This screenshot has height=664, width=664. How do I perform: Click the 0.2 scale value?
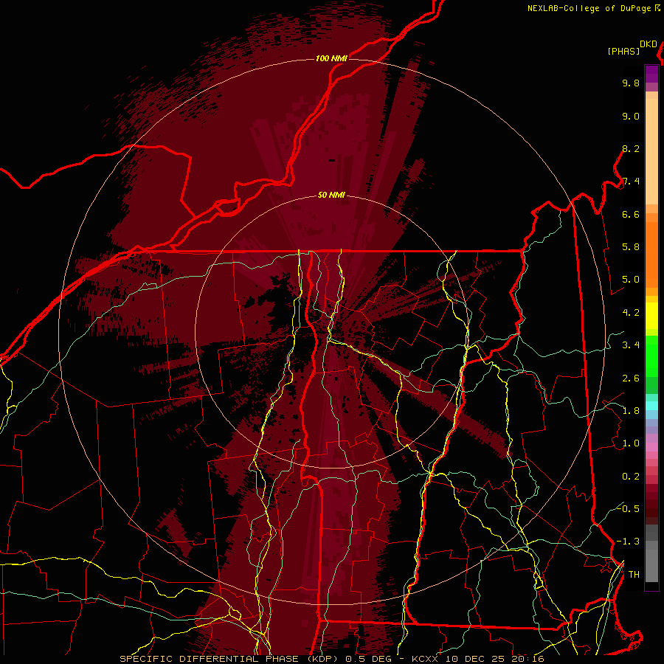point(631,477)
